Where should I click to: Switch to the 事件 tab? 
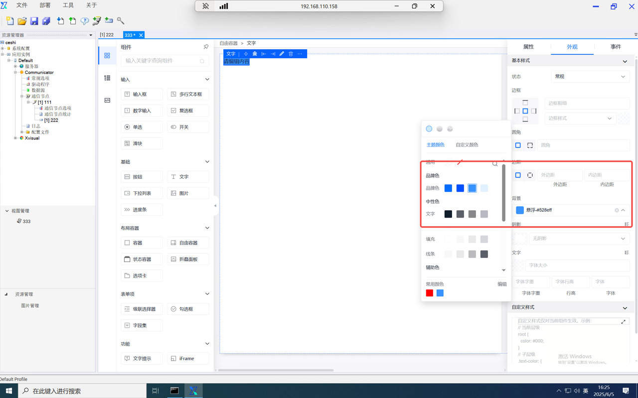[x=616, y=47]
